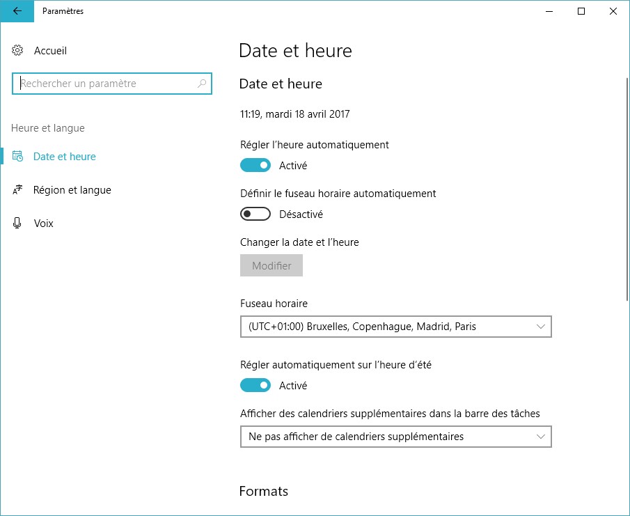Image resolution: width=630 pixels, height=516 pixels.
Task: Click the Région et langue letter icon
Action: click(18, 190)
